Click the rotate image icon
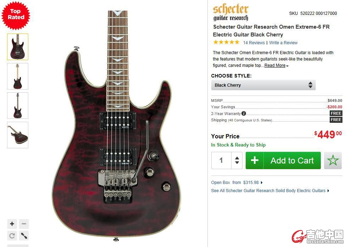346x247 pixels. [12, 236]
